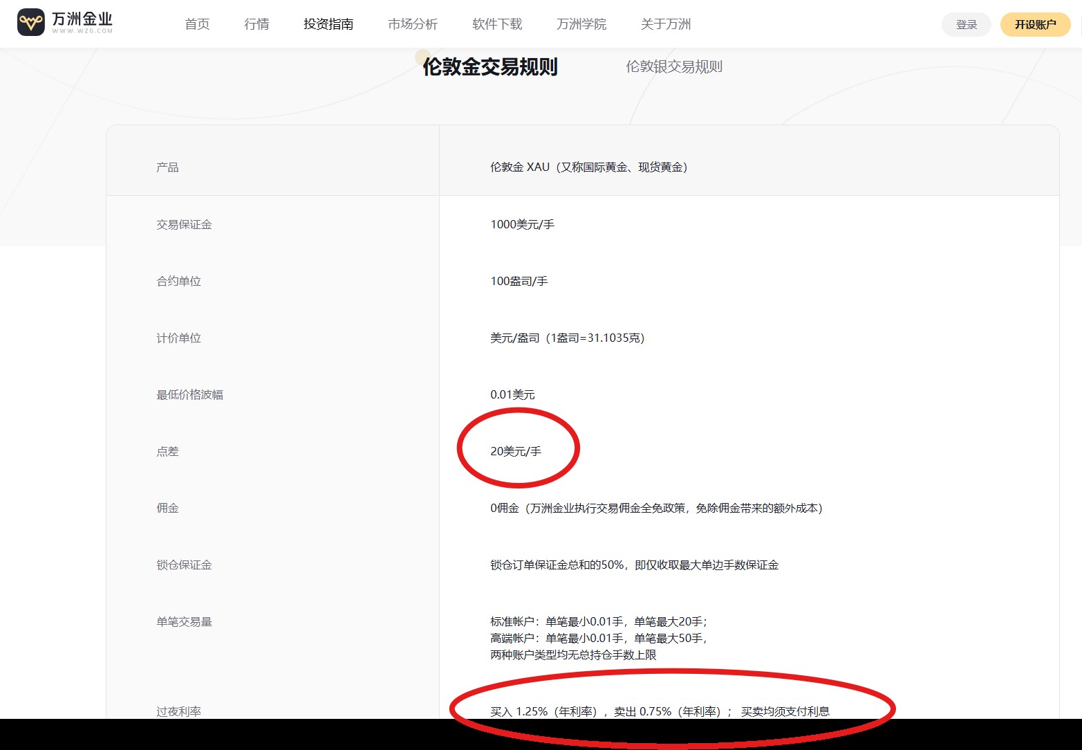1082x750 pixels.
Task: Navigate to 软件下载
Action: pyautogui.click(x=497, y=24)
